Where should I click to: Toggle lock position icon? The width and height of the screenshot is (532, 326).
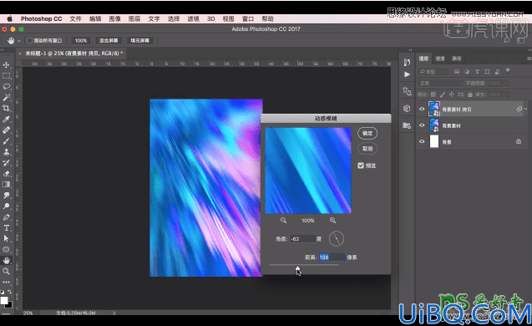452,94
